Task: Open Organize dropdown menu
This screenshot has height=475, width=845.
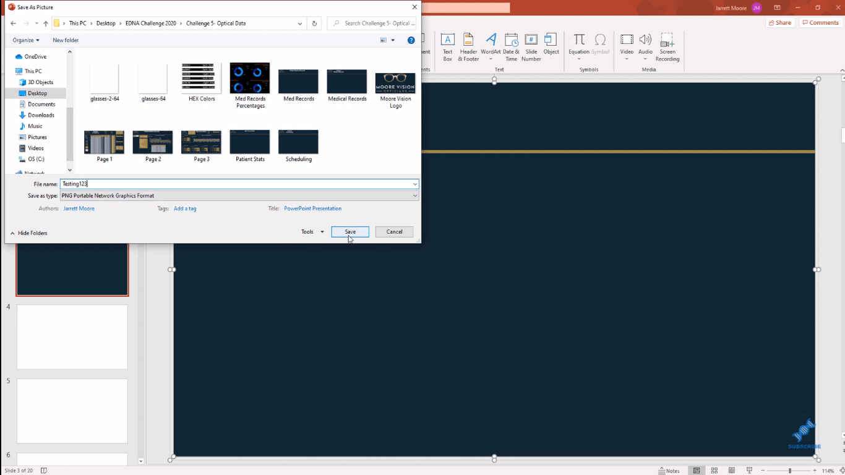Action: [26, 40]
